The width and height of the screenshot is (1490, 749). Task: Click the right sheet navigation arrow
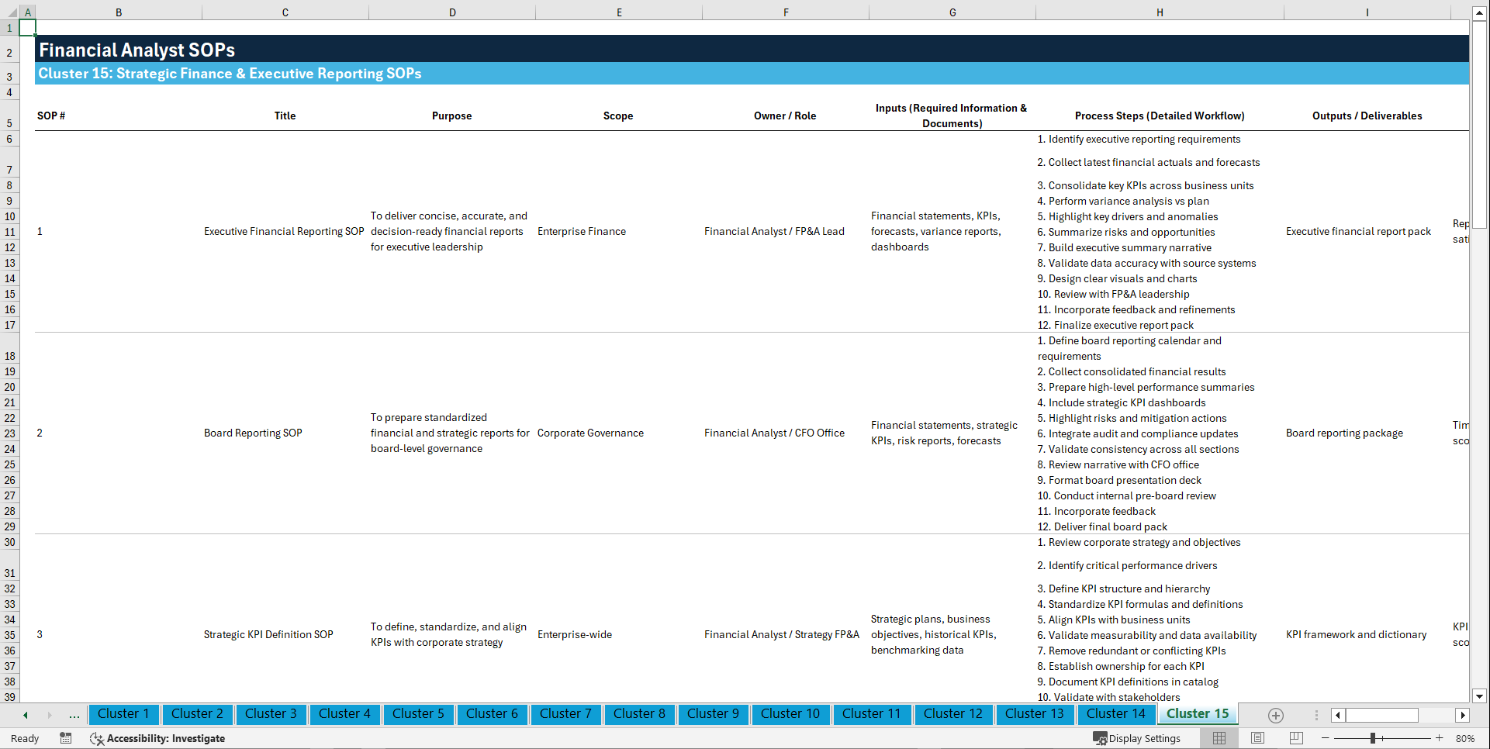[48, 715]
